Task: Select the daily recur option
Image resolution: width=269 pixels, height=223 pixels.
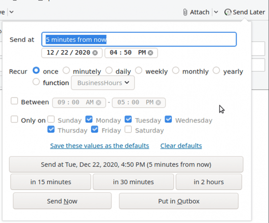Action: pos(109,70)
